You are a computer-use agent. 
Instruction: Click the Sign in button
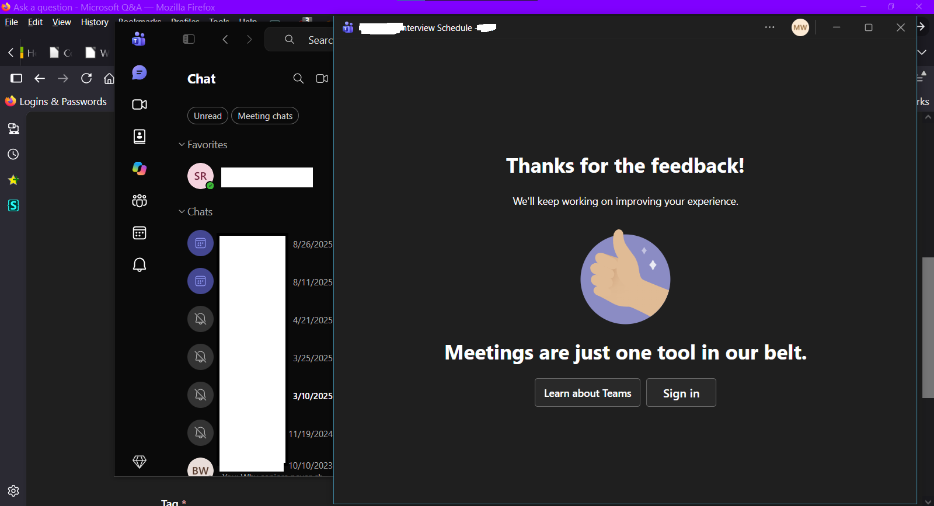tap(681, 393)
